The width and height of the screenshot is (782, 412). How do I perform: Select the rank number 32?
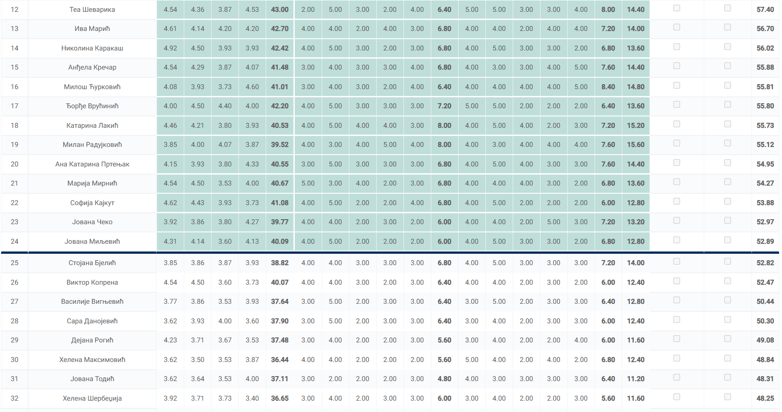[x=15, y=398]
